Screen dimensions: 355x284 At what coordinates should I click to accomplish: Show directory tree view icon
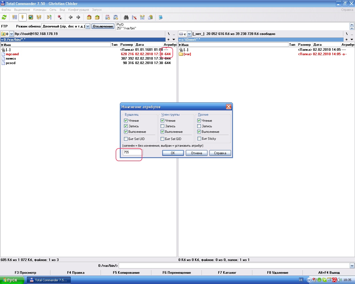tap(39, 17)
